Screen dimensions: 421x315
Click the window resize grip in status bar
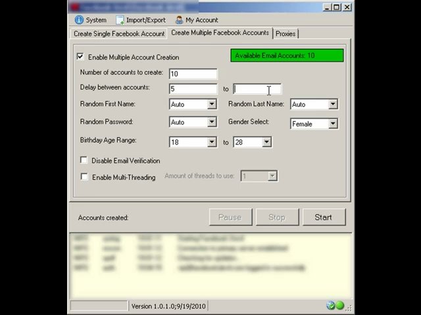[349, 307]
